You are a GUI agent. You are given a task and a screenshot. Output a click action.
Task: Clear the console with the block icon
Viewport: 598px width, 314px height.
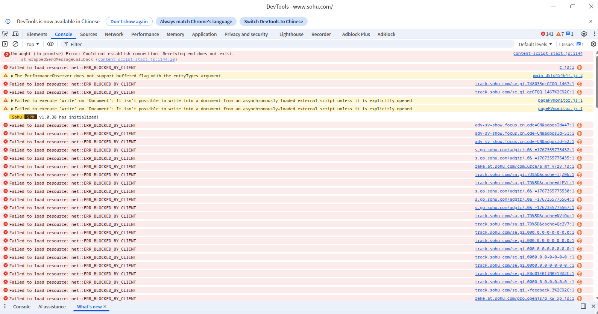[x=15, y=44]
